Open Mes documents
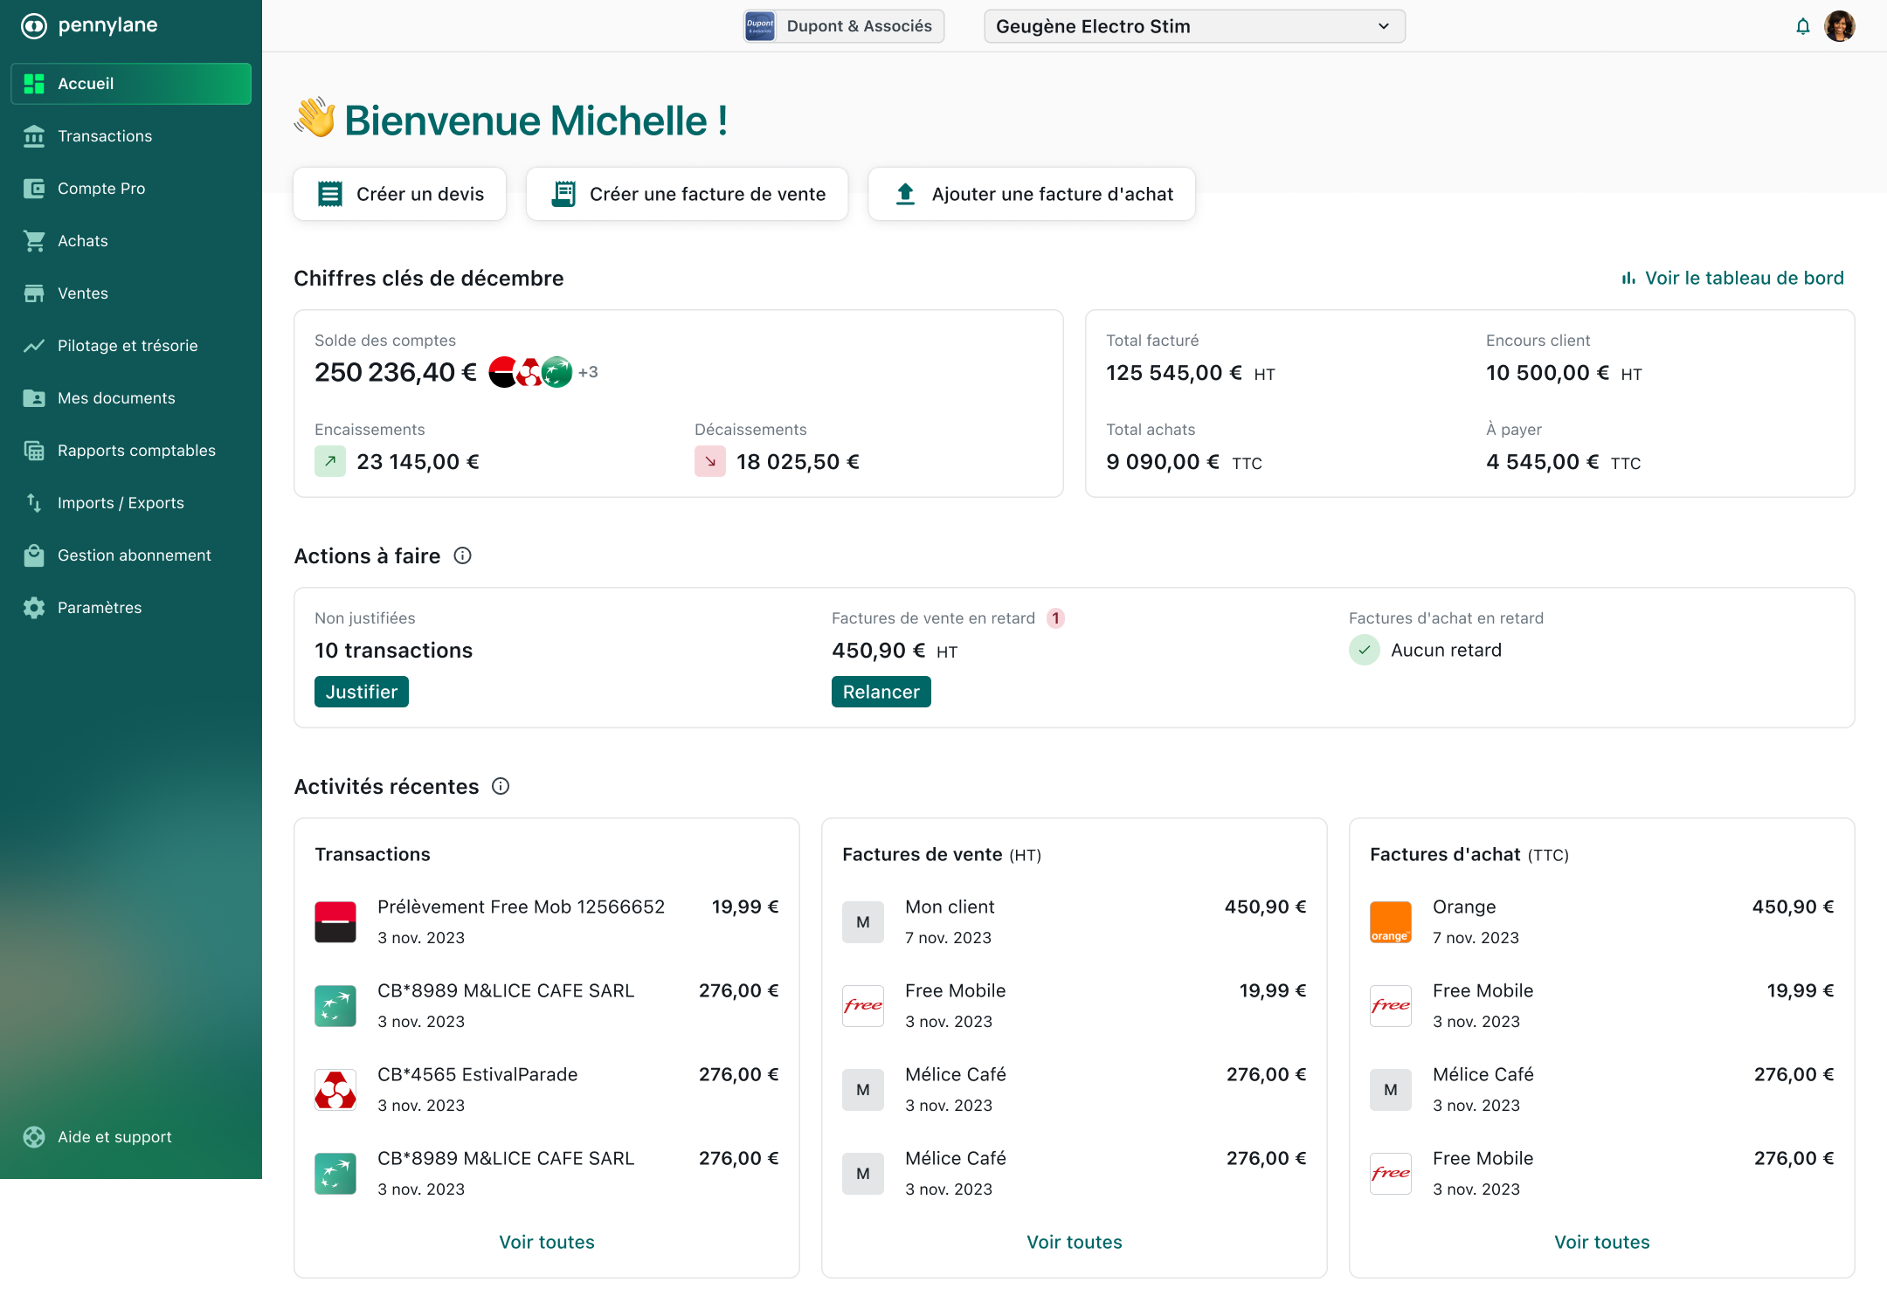Image resolution: width=1887 pixels, height=1310 pixels. (x=117, y=397)
